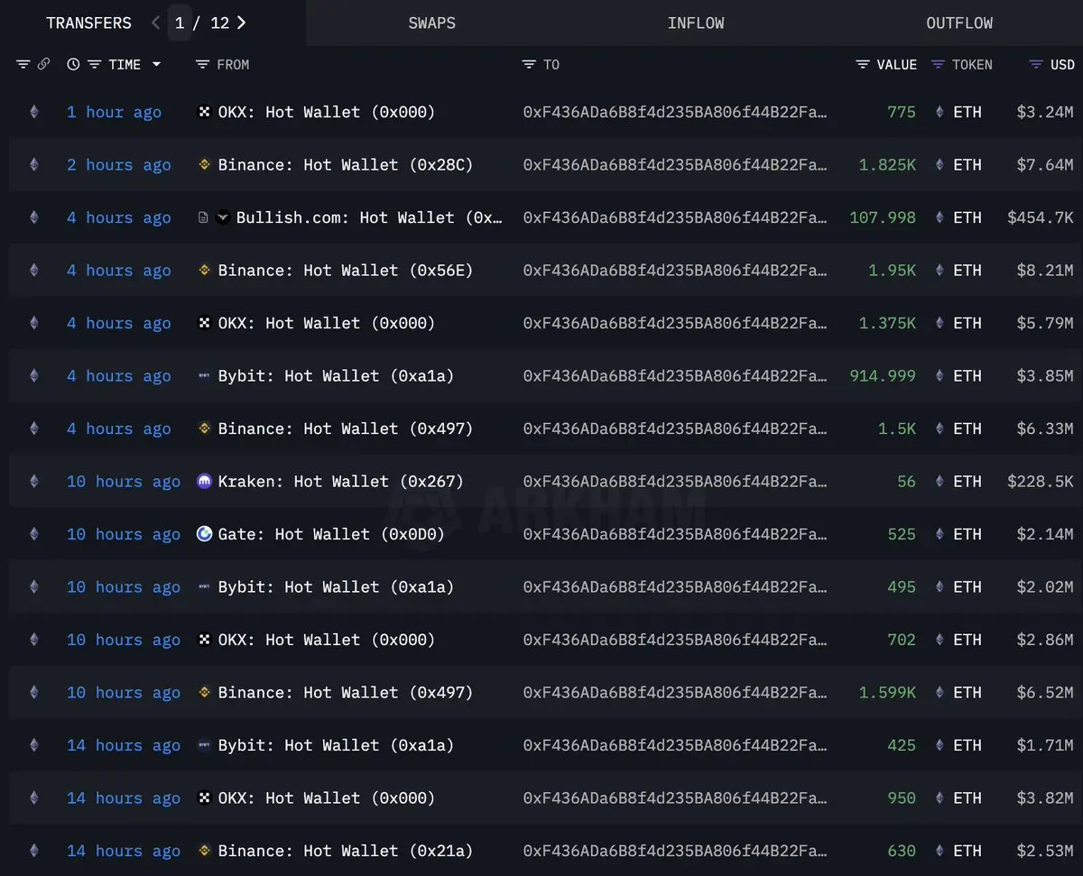Open the TIME filter icon
This screenshot has height=876, width=1083.
94,64
